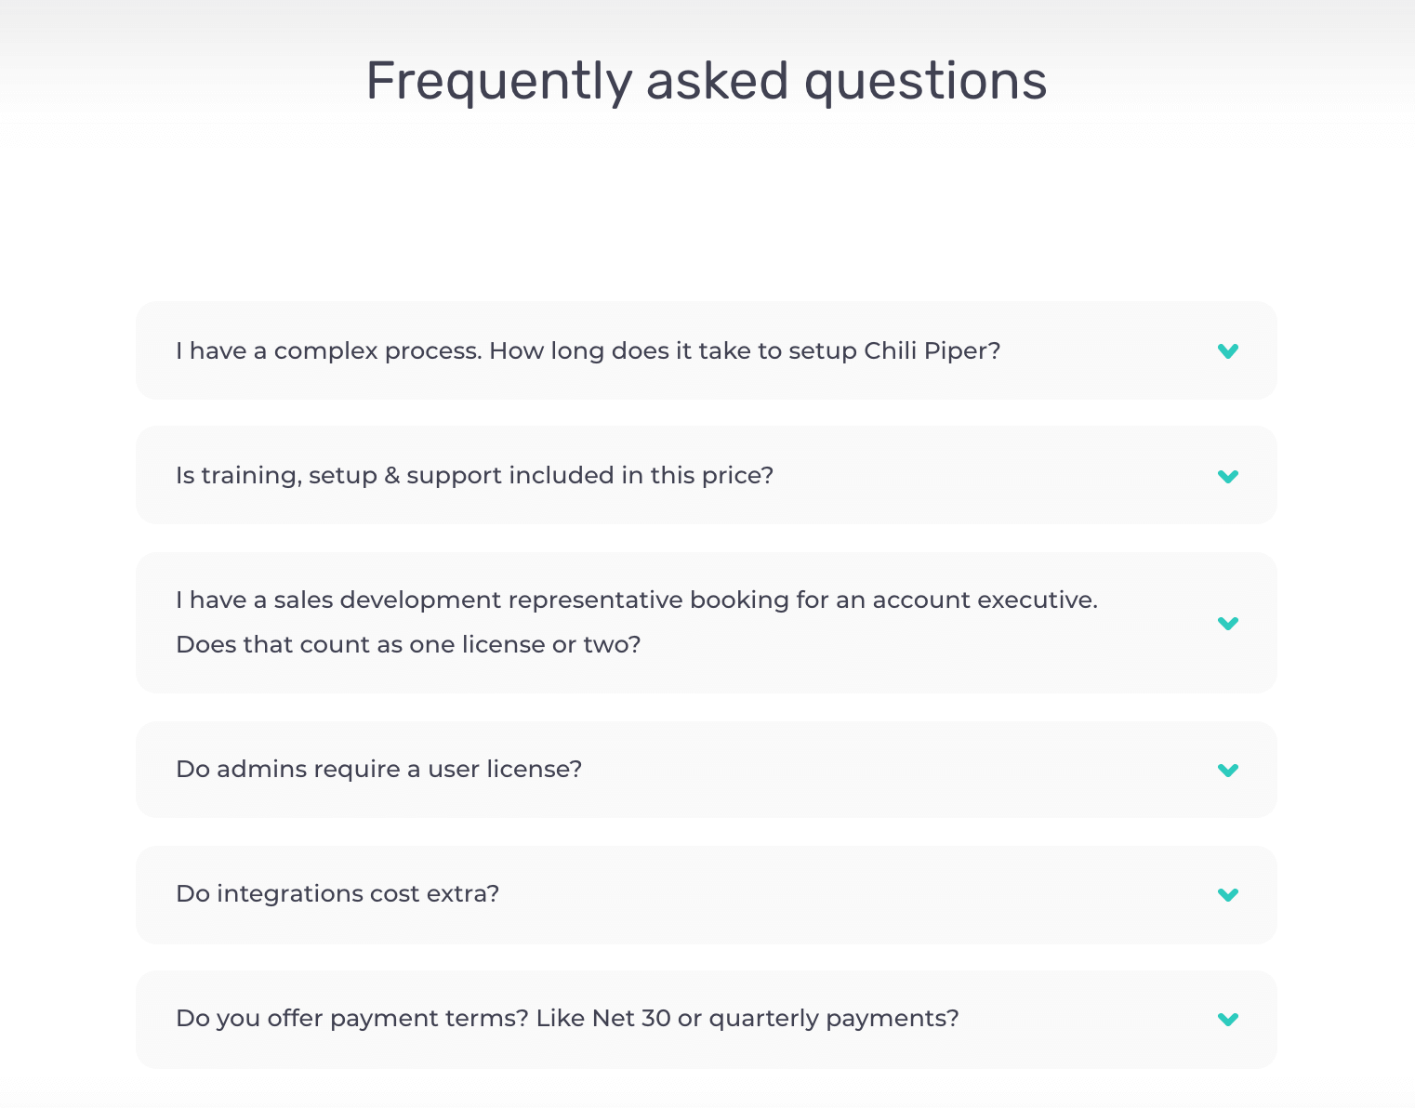Click the words 'Chili Piper' in the first question
Viewport: 1415px width, 1108px height.
tap(931, 351)
